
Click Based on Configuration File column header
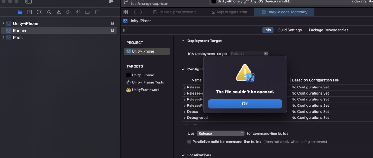[315, 80]
